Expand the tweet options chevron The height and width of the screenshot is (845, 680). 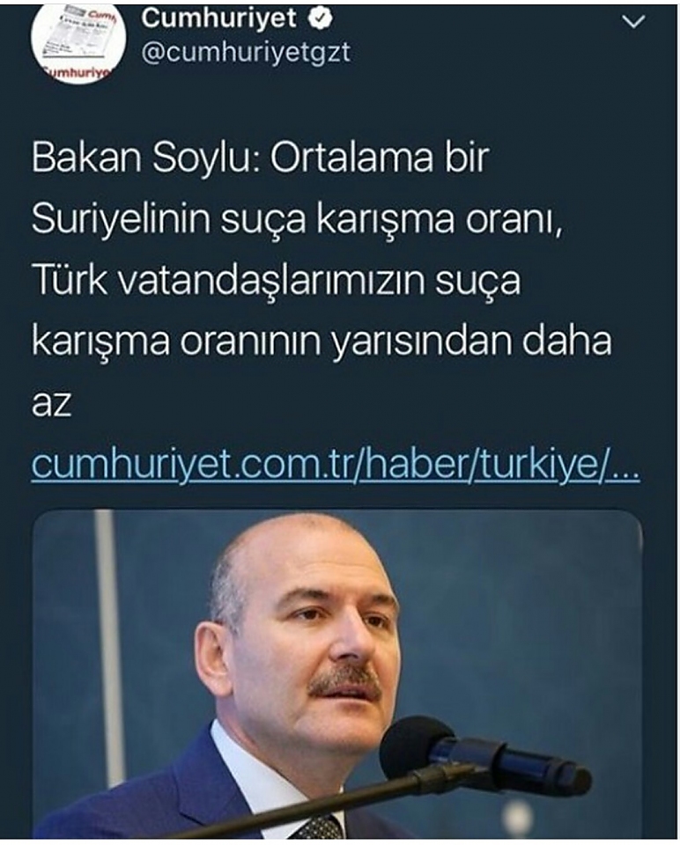pyautogui.click(x=633, y=21)
